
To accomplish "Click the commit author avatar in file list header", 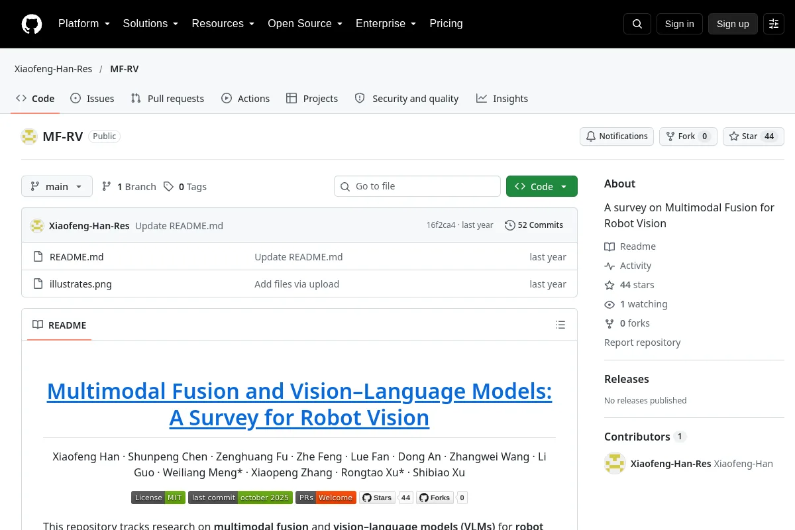I will pyautogui.click(x=37, y=225).
